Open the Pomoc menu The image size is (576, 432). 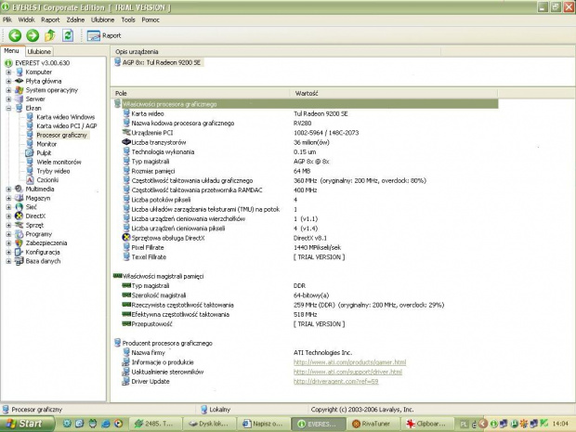(x=151, y=20)
